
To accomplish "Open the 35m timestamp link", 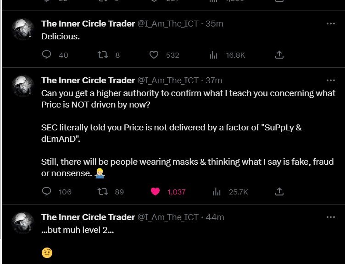I will coord(214,24).
